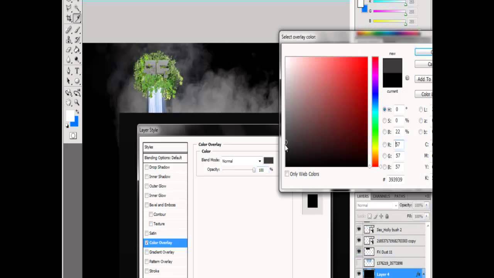Click the lock position icon in Layers
Viewport: 494px width, 278px height.
[x=381, y=216]
